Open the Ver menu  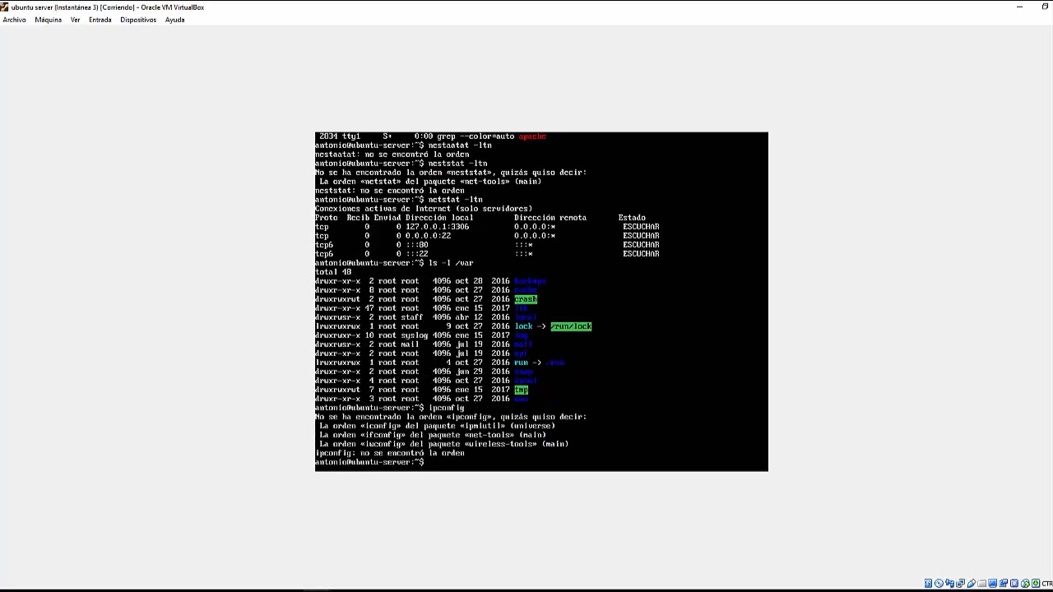point(75,20)
